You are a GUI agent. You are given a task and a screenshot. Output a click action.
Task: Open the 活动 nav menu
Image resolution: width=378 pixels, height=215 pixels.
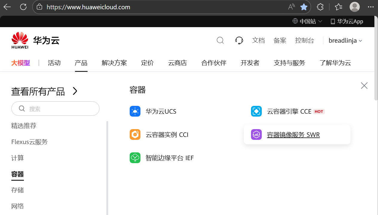coord(54,63)
